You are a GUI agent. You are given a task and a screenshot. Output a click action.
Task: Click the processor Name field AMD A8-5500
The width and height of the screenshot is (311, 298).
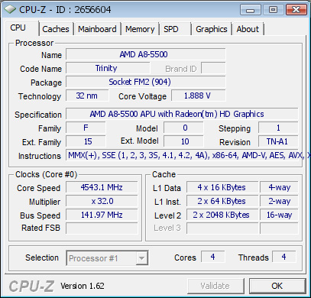[146, 54]
